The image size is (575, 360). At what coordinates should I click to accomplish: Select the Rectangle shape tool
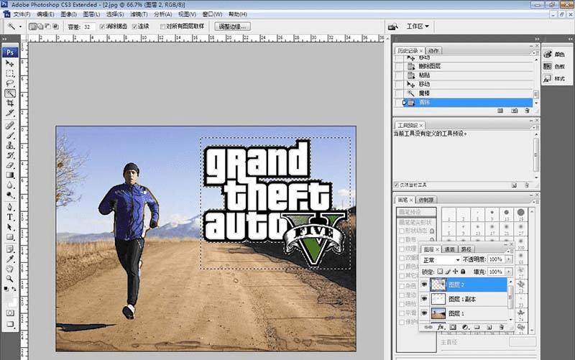(10, 237)
